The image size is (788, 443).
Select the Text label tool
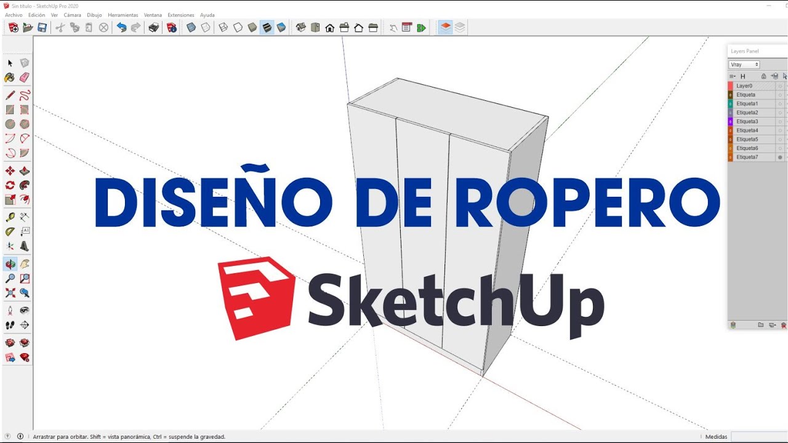point(25,232)
